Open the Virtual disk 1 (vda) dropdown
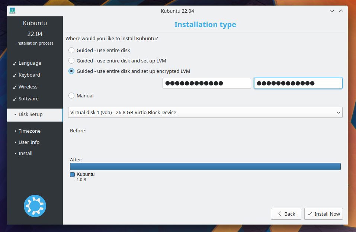 (205, 112)
